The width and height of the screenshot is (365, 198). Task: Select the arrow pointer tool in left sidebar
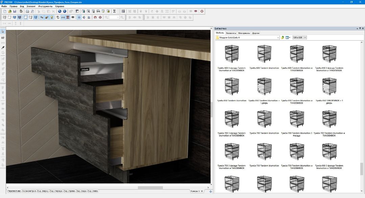pos(3,31)
